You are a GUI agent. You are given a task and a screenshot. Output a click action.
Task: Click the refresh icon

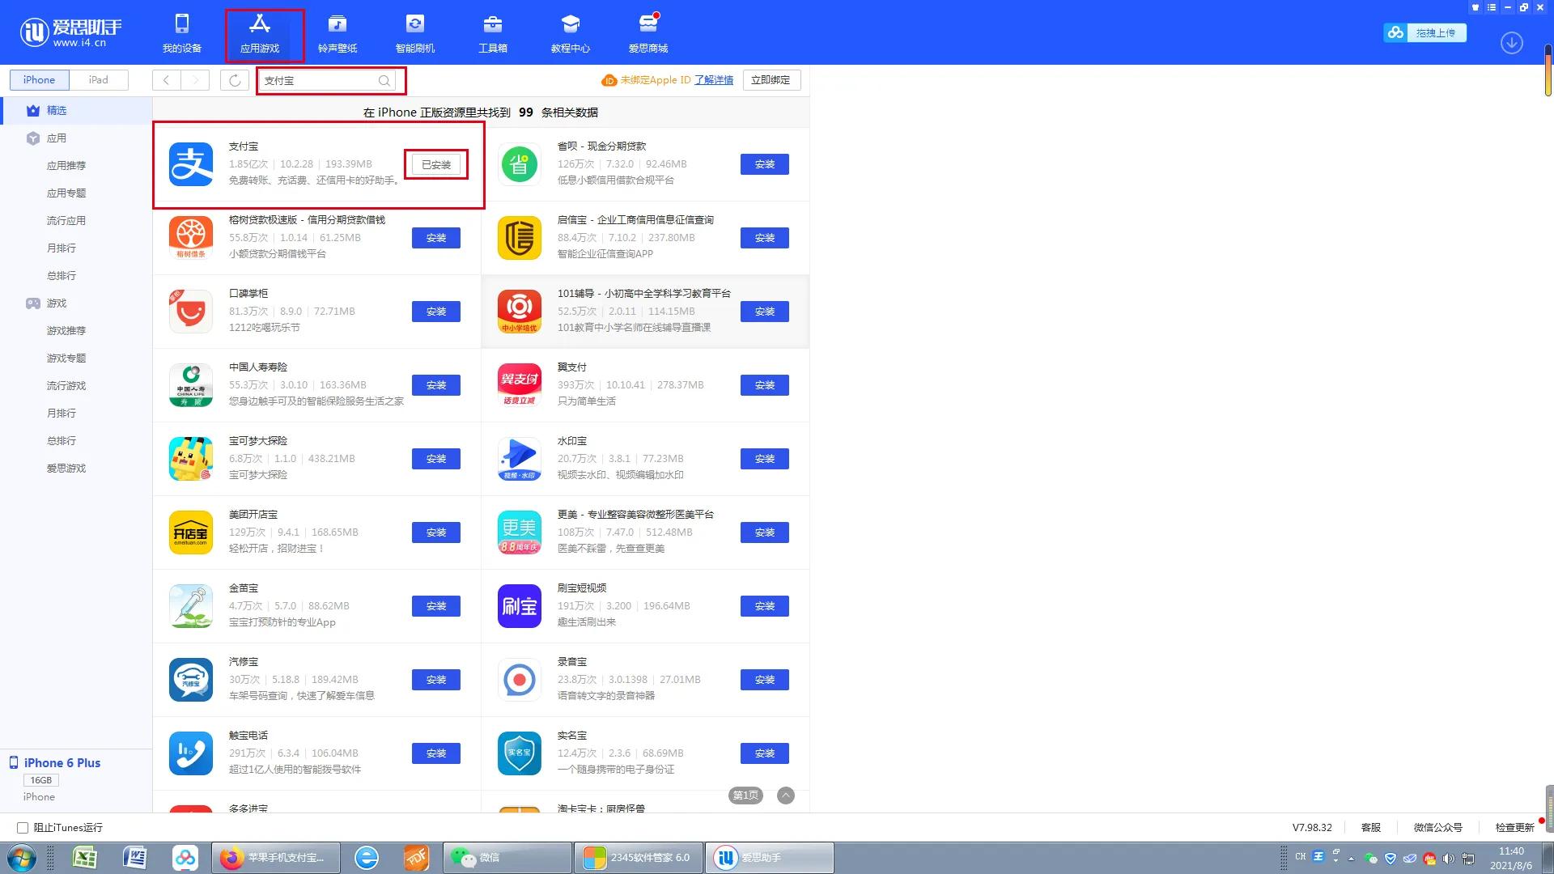coord(235,80)
